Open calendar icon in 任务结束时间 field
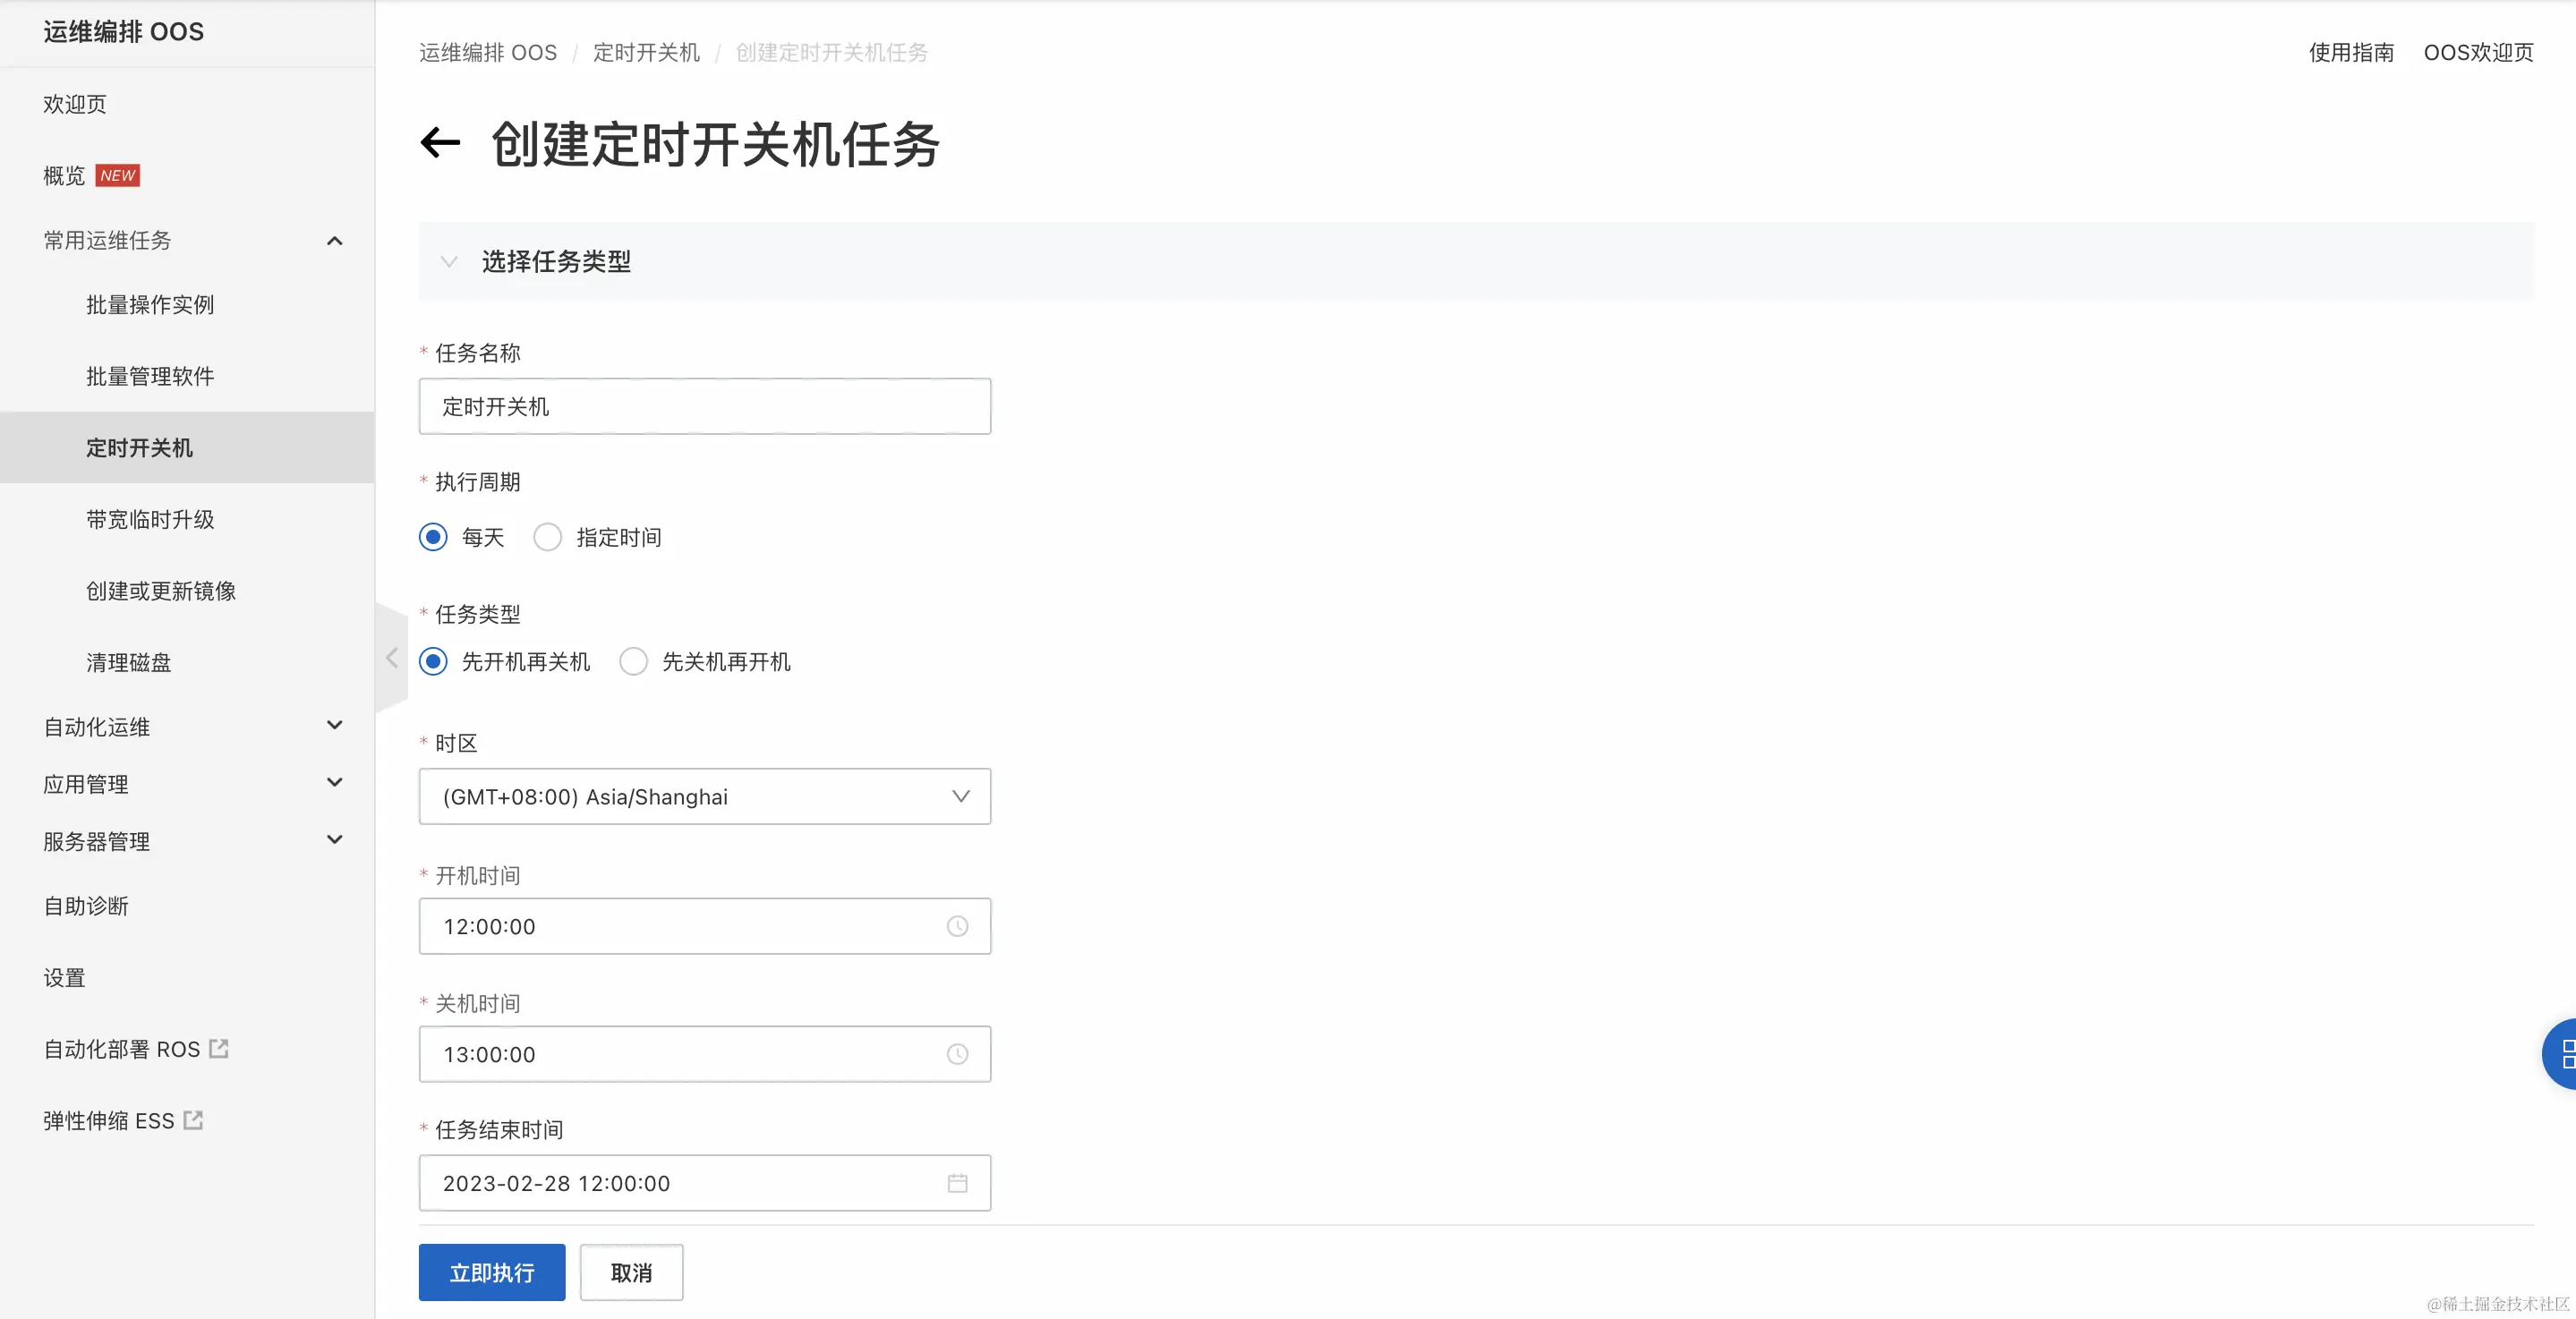This screenshot has width=2576, height=1319. [x=957, y=1183]
